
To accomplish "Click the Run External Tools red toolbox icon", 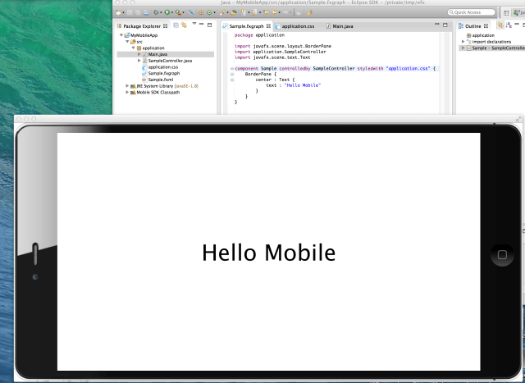I will (x=178, y=12).
